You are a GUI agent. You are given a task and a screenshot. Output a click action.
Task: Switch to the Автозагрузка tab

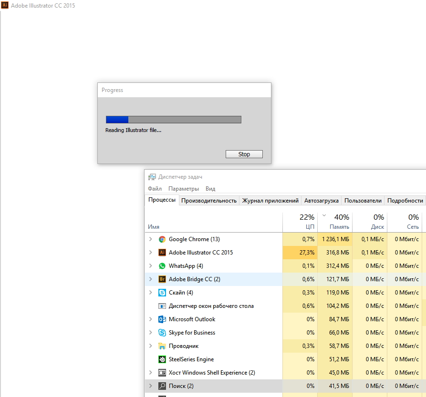tap(322, 201)
